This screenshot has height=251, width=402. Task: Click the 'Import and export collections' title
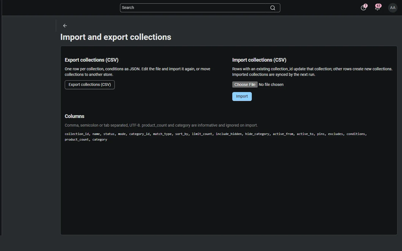point(116,37)
